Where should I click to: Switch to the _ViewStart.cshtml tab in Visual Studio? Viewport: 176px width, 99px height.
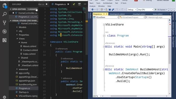(x=139, y=14)
